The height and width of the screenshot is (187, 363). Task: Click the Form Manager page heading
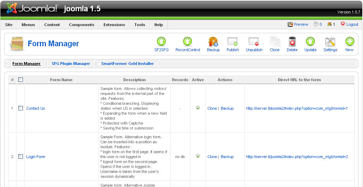pyautogui.click(x=53, y=43)
